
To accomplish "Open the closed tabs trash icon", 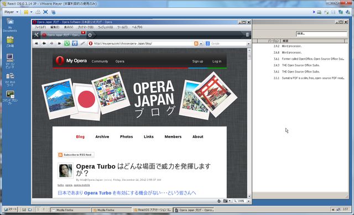I will (x=247, y=34).
